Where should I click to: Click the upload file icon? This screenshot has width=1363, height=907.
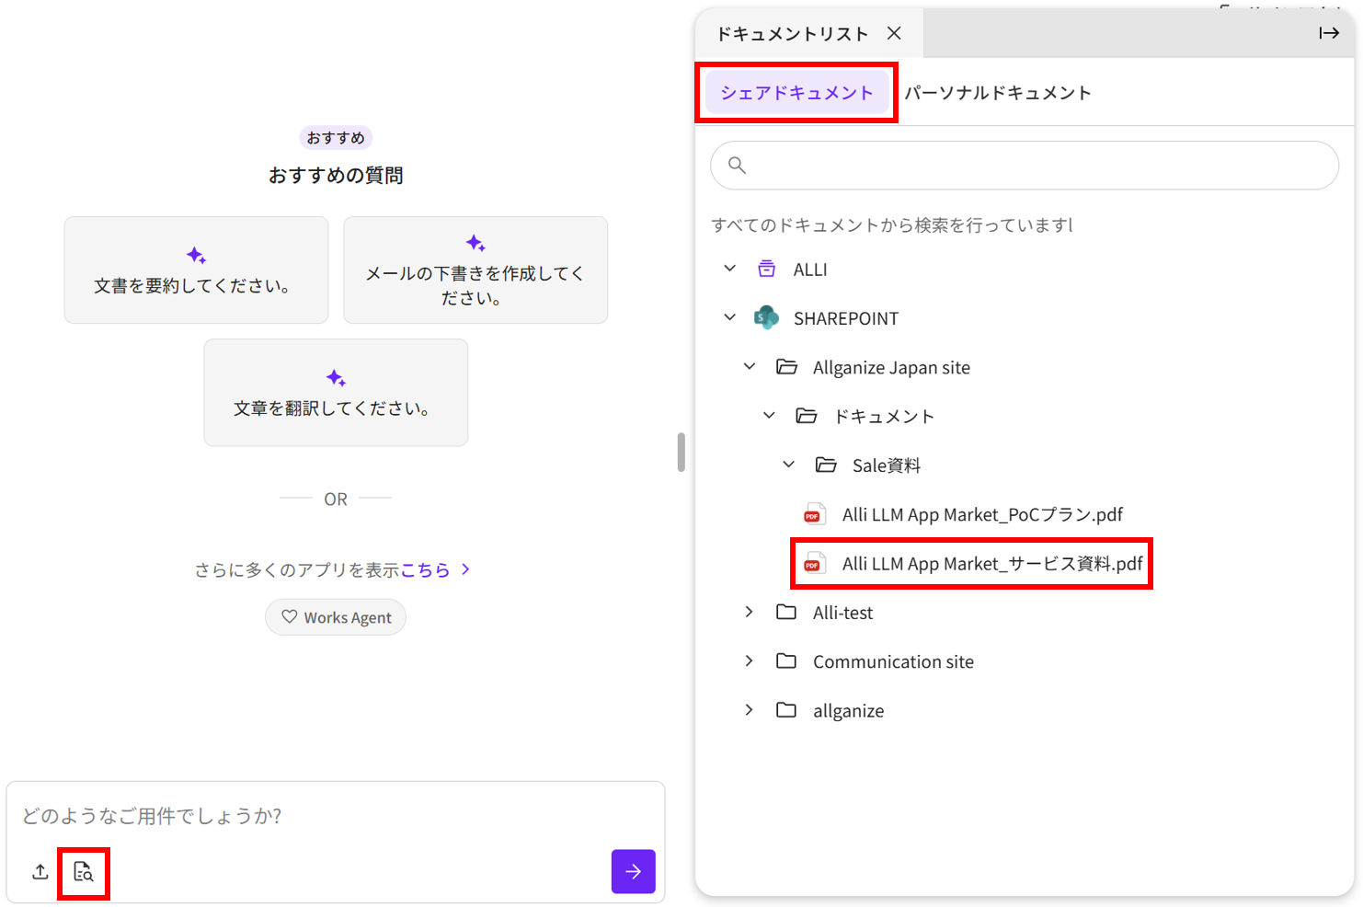(40, 872)
